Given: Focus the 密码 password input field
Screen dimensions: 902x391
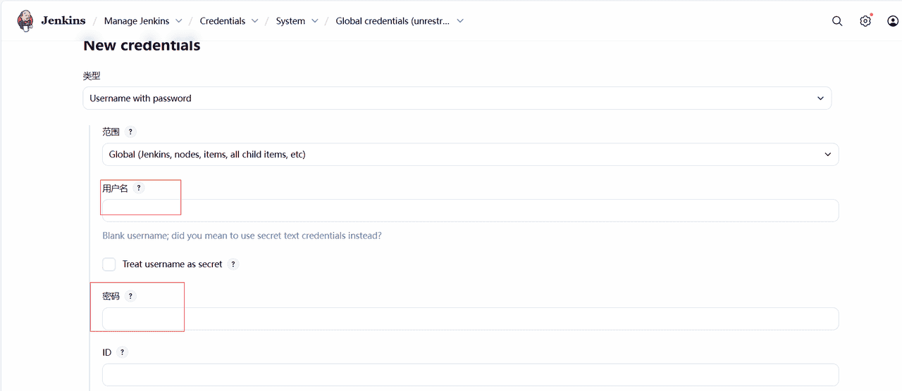Looking at the screenshot, I should (x=470, y=319).
